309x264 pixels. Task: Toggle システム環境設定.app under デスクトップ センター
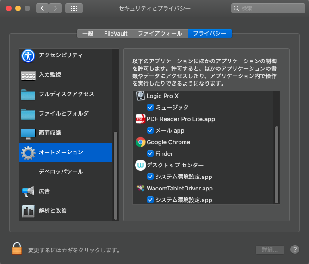tap(150, 177)
